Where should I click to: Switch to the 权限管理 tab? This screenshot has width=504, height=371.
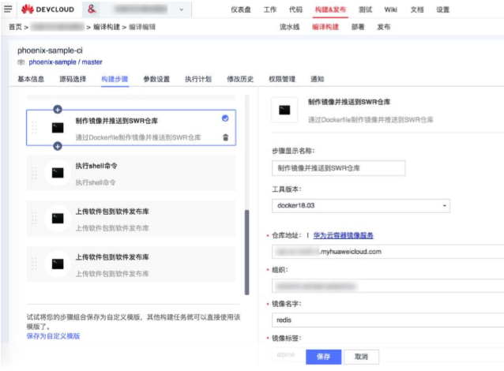click(282, 79)
